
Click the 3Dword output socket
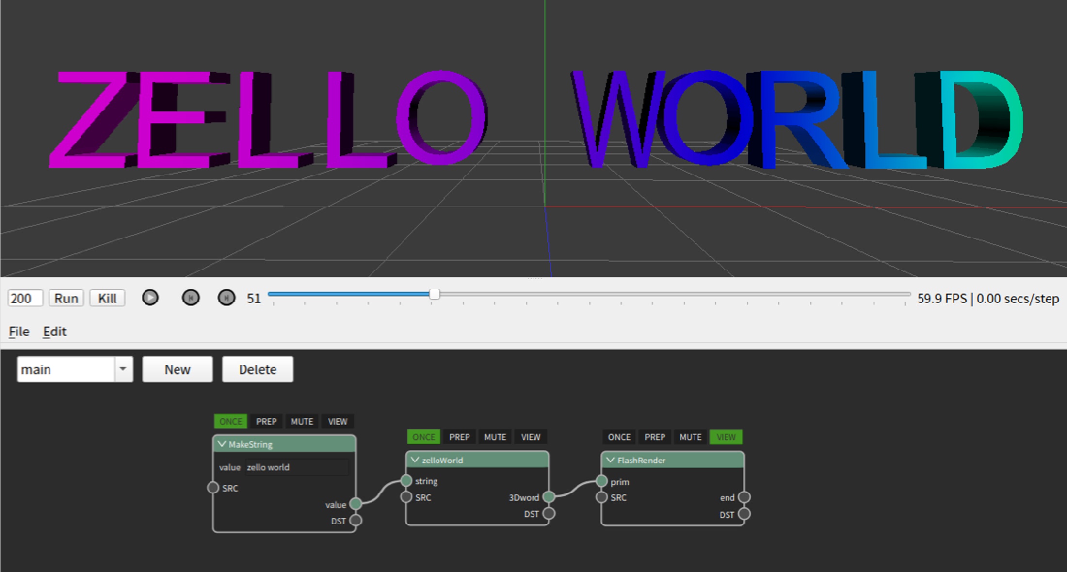[549, 497]
